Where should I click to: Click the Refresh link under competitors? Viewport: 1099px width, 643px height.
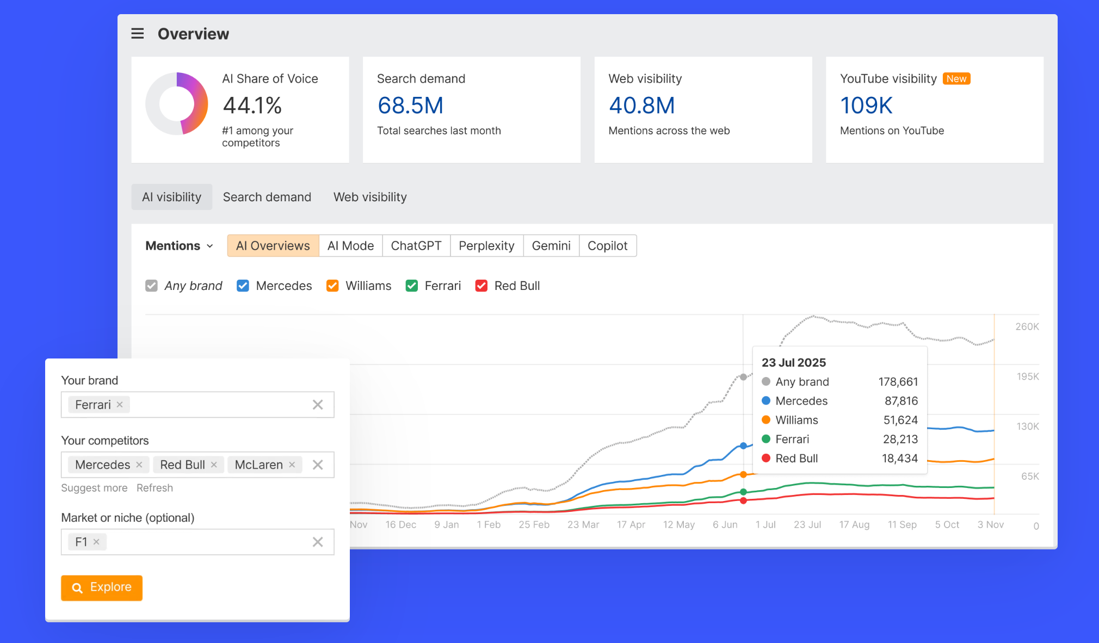tap(155, 488)
